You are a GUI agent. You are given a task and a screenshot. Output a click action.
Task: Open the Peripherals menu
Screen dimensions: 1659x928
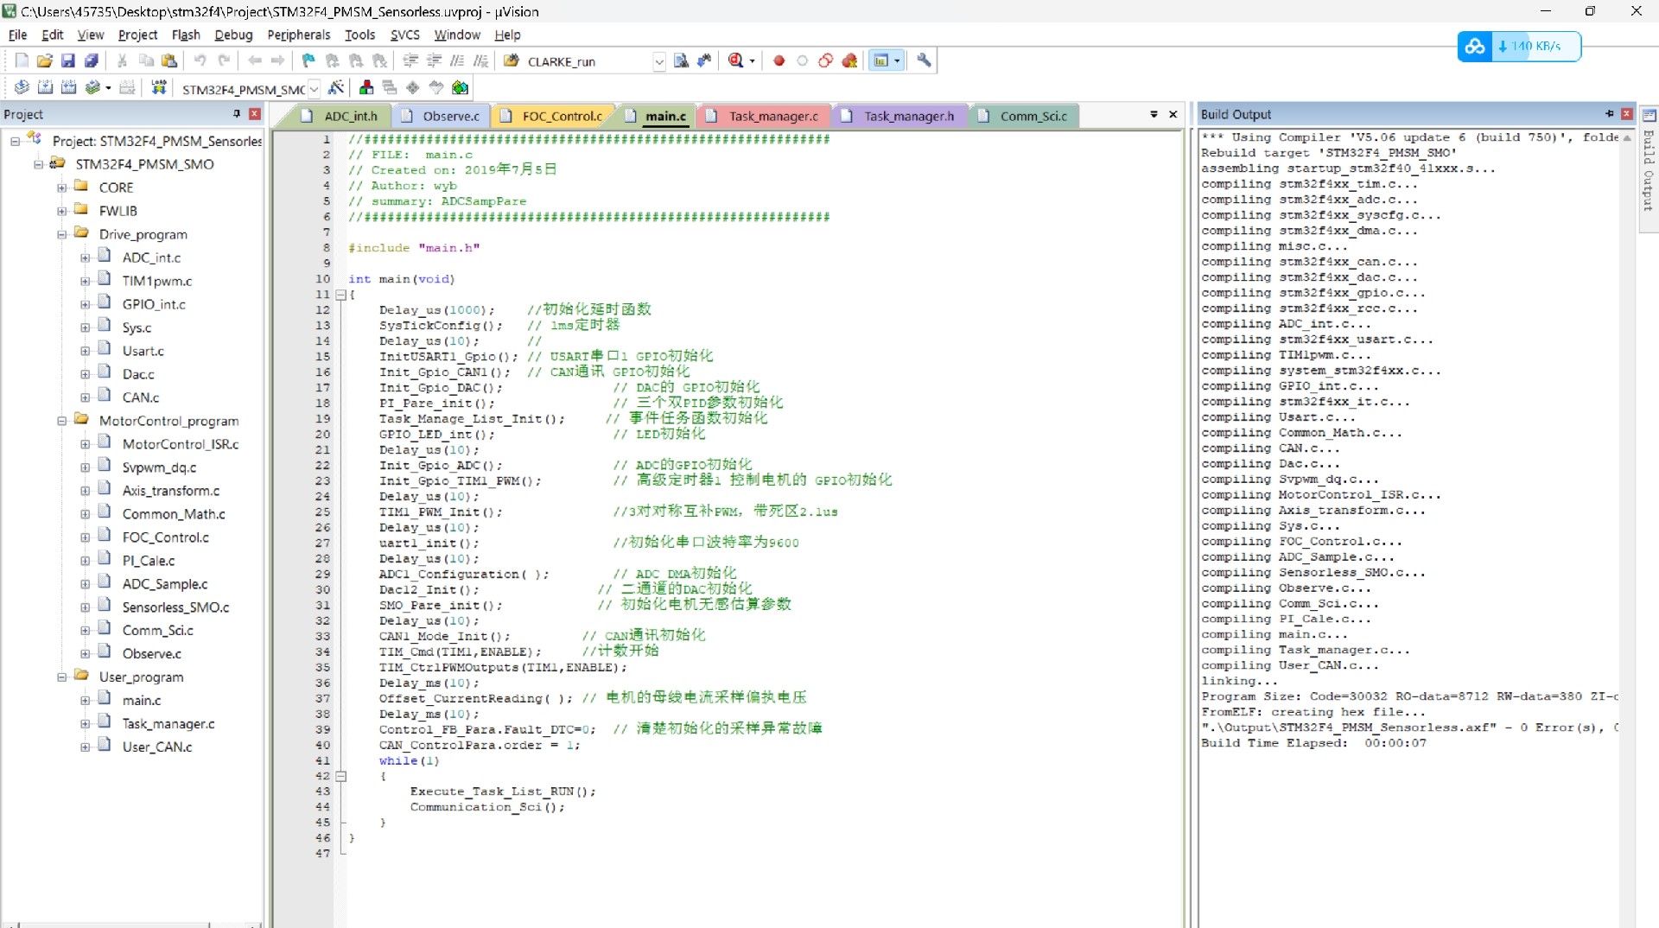pyautogui.click(x=299, y=35)
